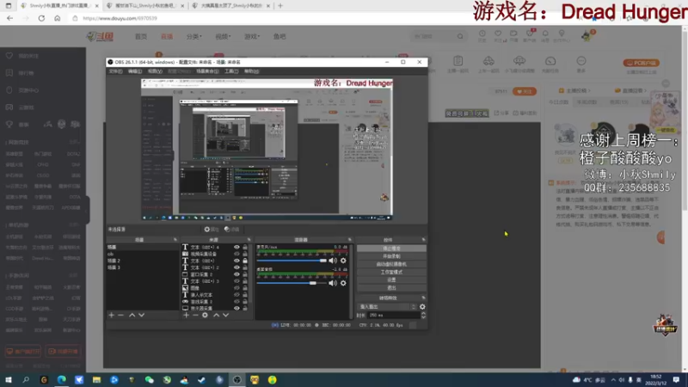The height and width of the screenshot is (387, 688).
Task: Open the WeChat icon in the taskbar
Action: click(149, 379)
